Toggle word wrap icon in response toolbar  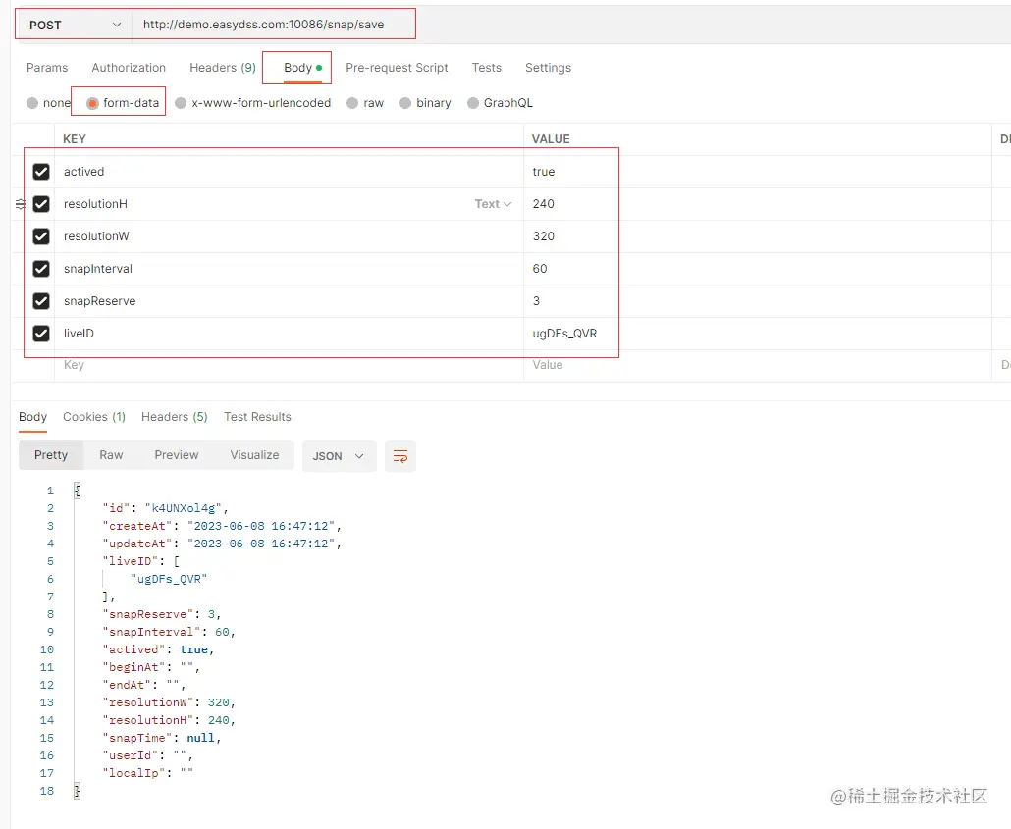400,456
